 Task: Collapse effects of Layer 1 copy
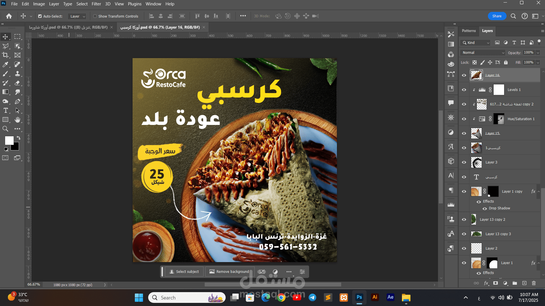[538, 192]
